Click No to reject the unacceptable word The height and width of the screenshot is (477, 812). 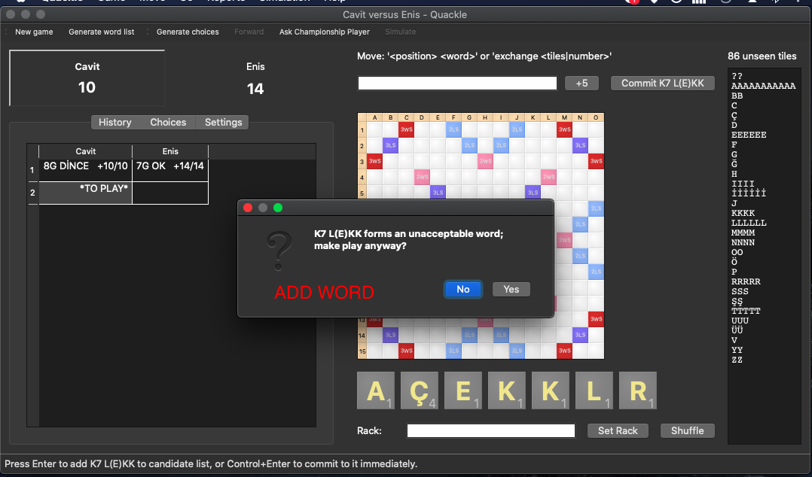pos(462,289)
